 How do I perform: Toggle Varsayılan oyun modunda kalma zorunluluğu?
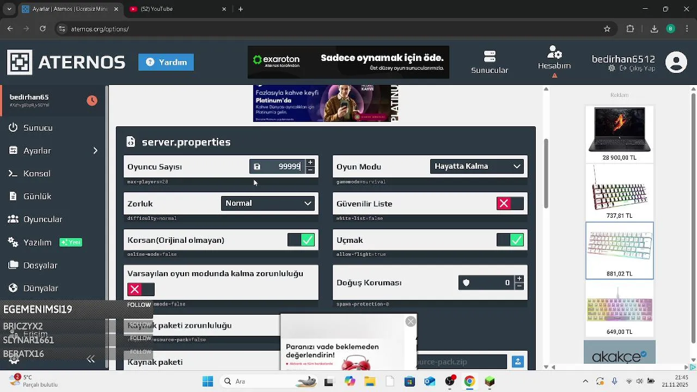point(141,289)
